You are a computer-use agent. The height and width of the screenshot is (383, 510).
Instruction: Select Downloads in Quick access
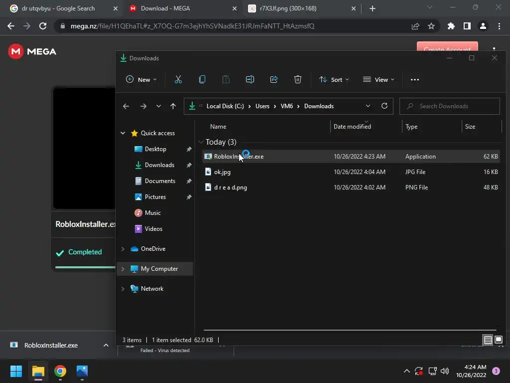[x=159, y=165]
